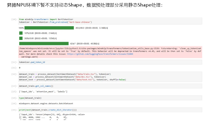This screenshot has width=208, height=125.
Task: Click the 49.0/49.0 download progress bar
Action: [49, 28]
